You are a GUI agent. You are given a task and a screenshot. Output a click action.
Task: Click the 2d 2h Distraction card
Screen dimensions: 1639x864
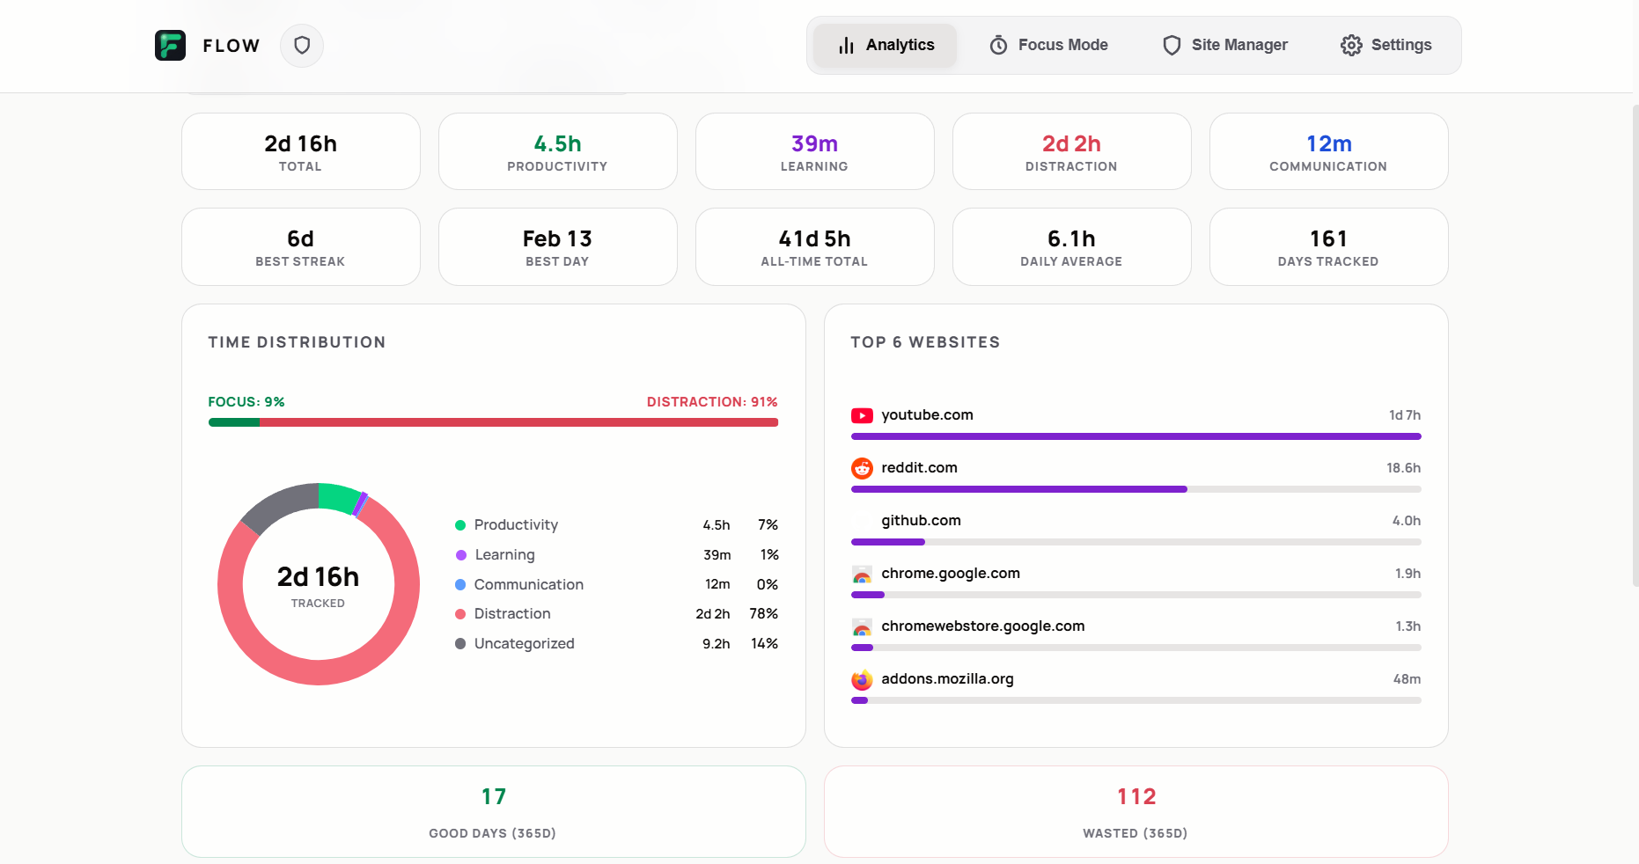1072,151
